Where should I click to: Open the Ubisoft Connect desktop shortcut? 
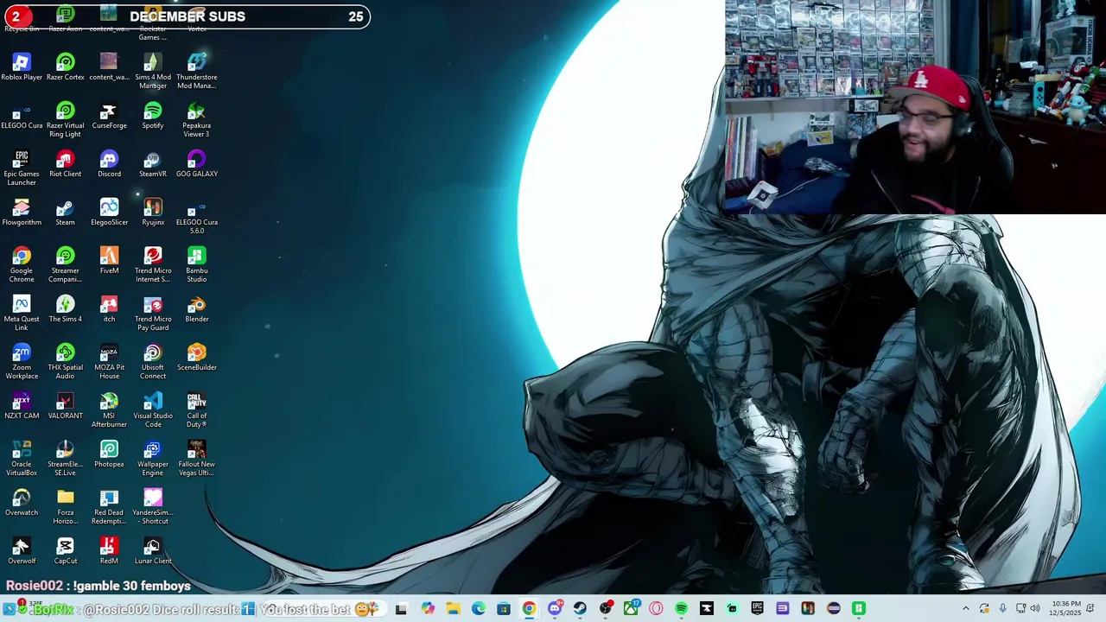tap(153, 361)
